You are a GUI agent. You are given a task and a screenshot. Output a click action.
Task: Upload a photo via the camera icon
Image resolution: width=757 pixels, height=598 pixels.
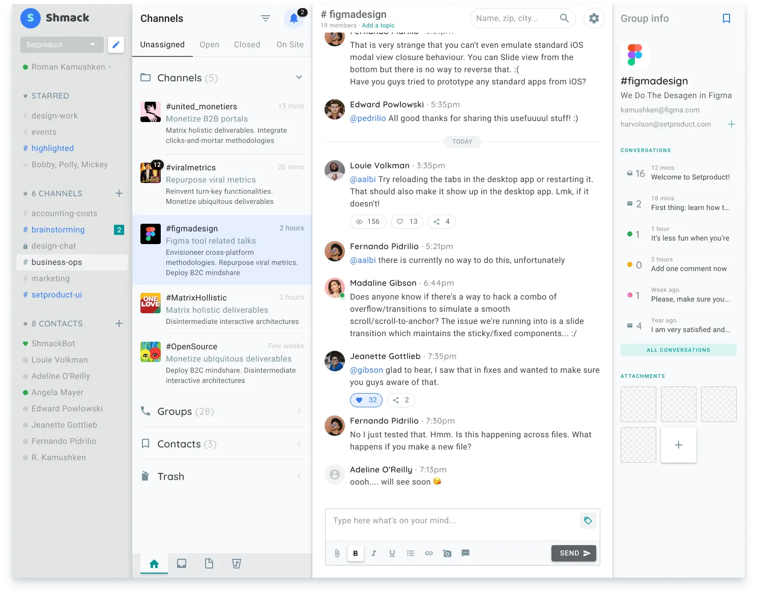[x=447, y=553]
